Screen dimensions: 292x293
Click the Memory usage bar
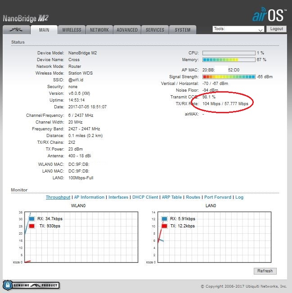pos(229,60)
